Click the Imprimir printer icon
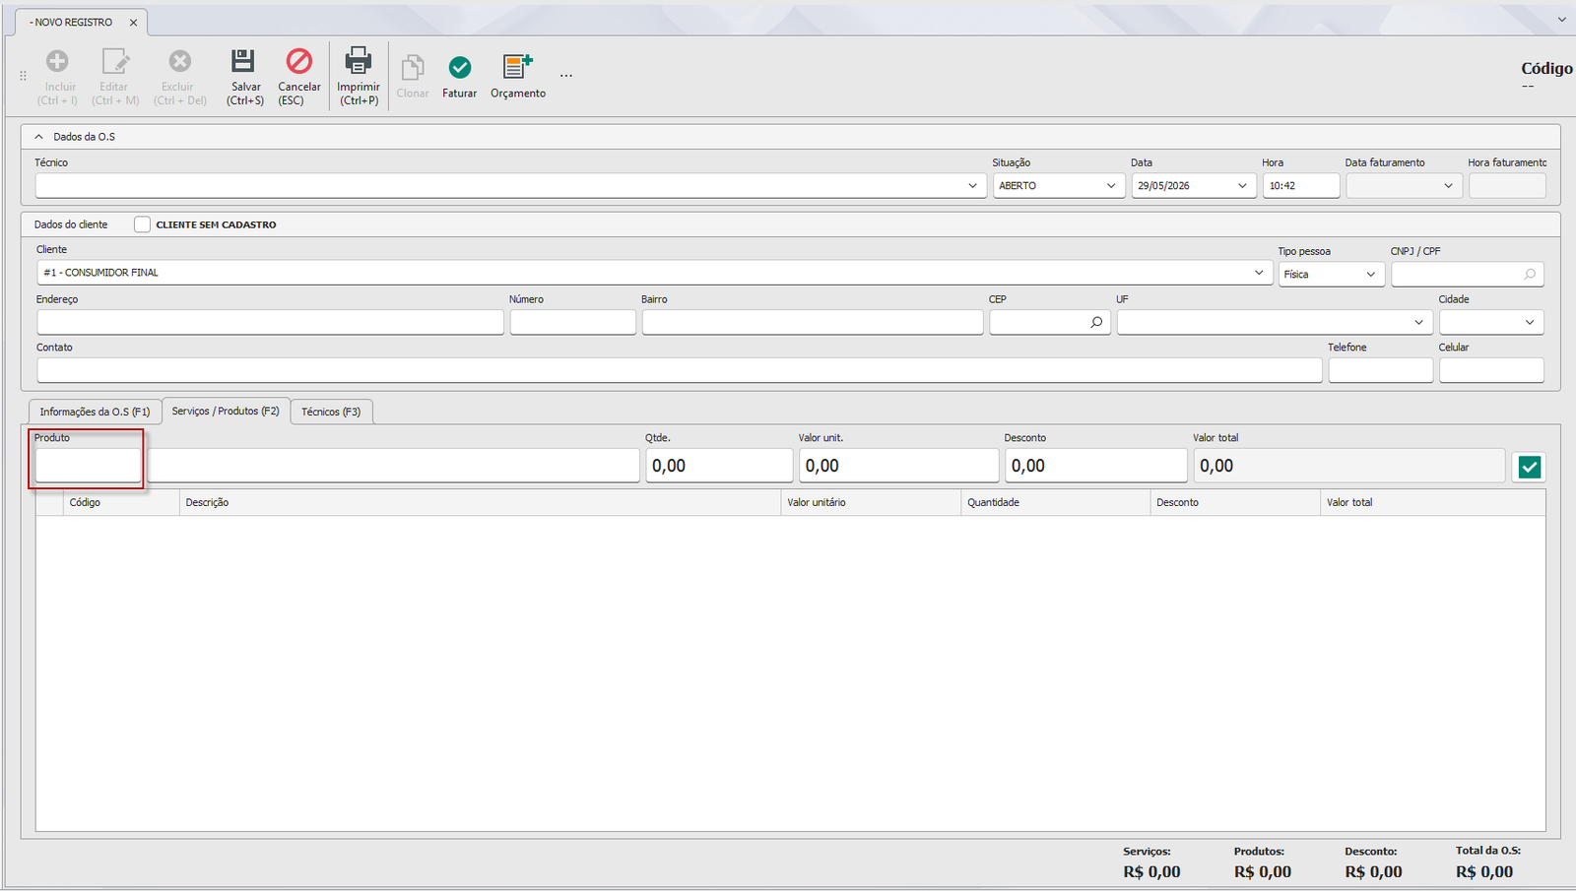1576x891 pixels. point(358,61)
